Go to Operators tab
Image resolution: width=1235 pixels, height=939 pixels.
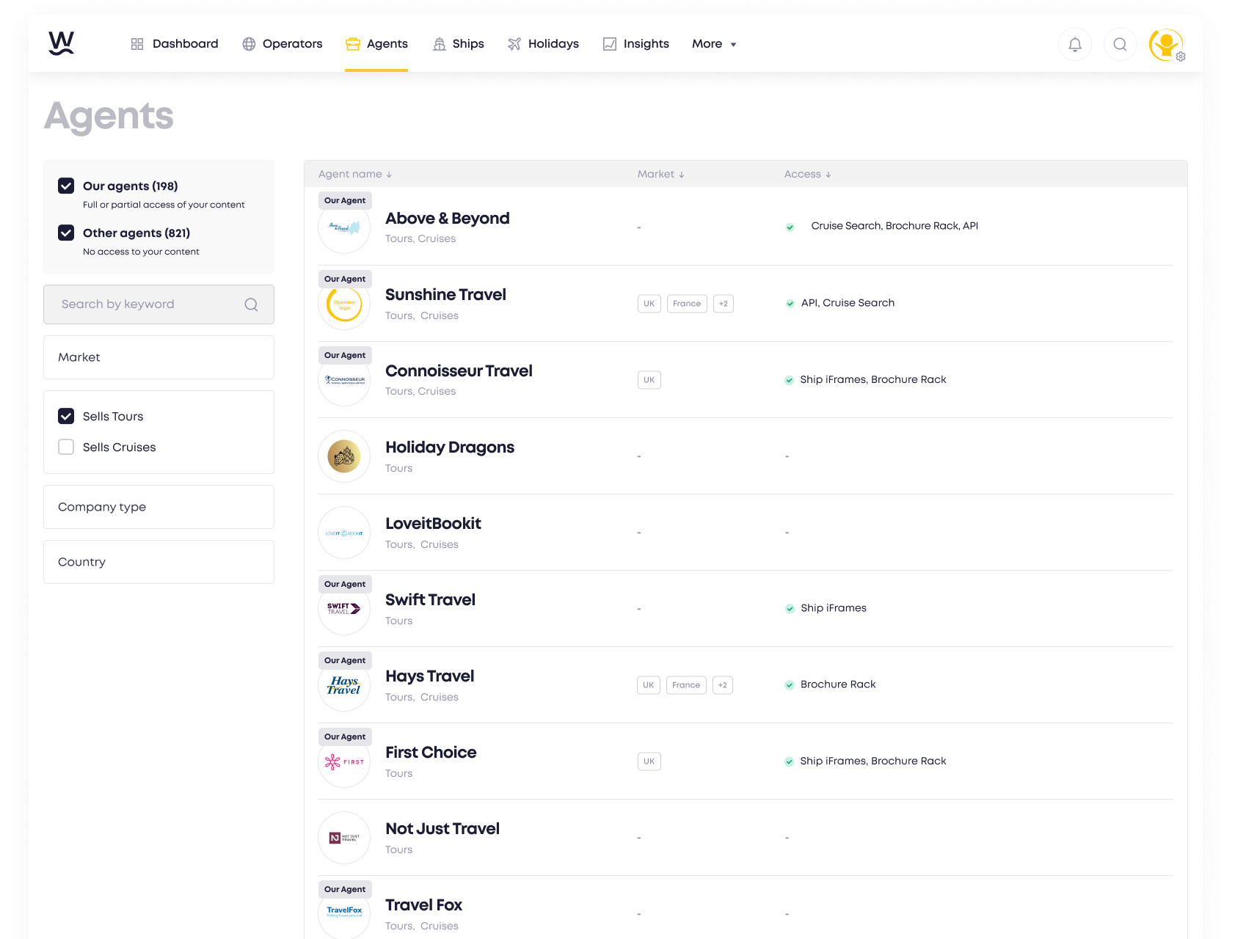[283, 44]
